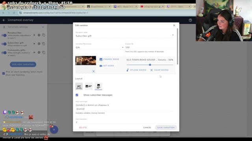The height and width of the screenshot is (141, 252).
Task: Open the help question mark icon
Action: 190,20
